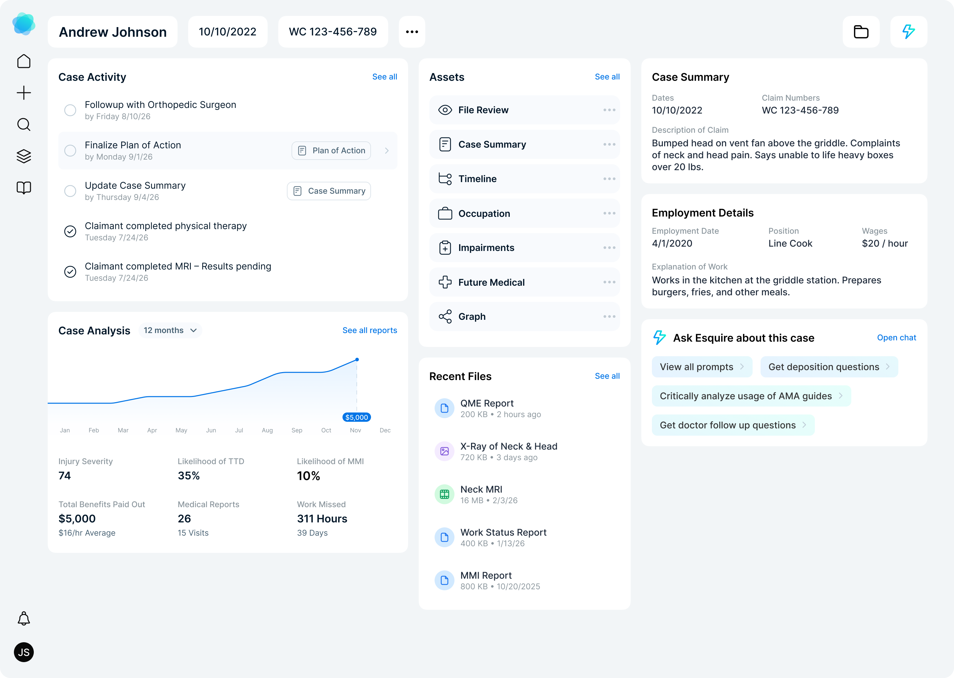Expand the Finalize Plan of Action row chevron

tap(387, 151)
